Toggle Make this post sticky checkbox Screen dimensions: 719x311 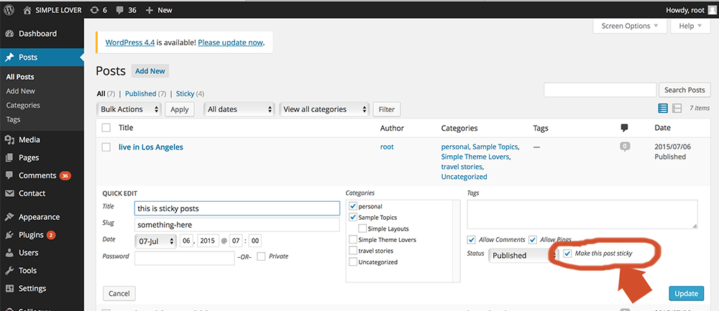[568, 254]
